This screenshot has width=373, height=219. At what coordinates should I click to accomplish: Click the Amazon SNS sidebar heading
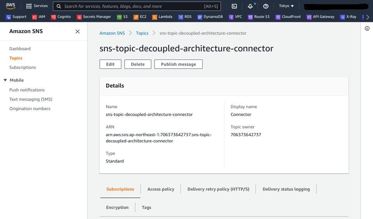26,31
